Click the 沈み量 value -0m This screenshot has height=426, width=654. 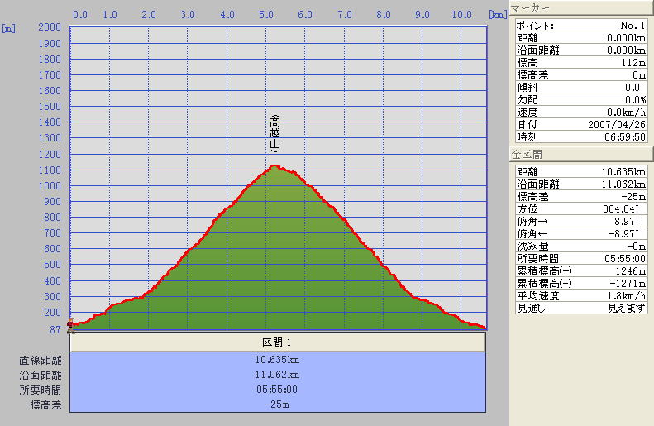(x=636, y=247)
